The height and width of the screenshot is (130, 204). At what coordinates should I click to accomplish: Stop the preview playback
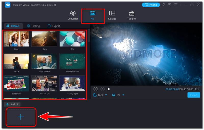coord(103,89)
